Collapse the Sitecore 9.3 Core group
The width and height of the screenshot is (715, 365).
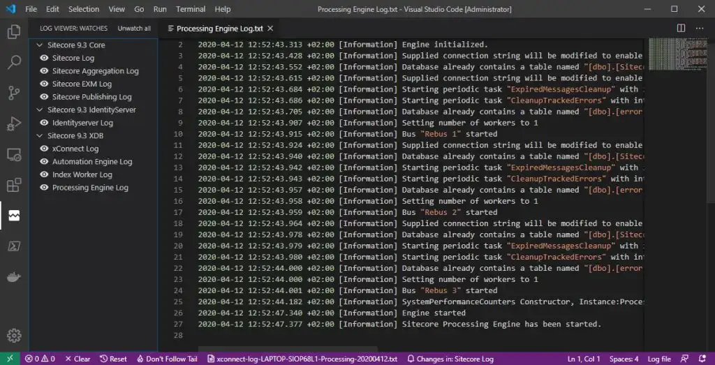(40, 45)
